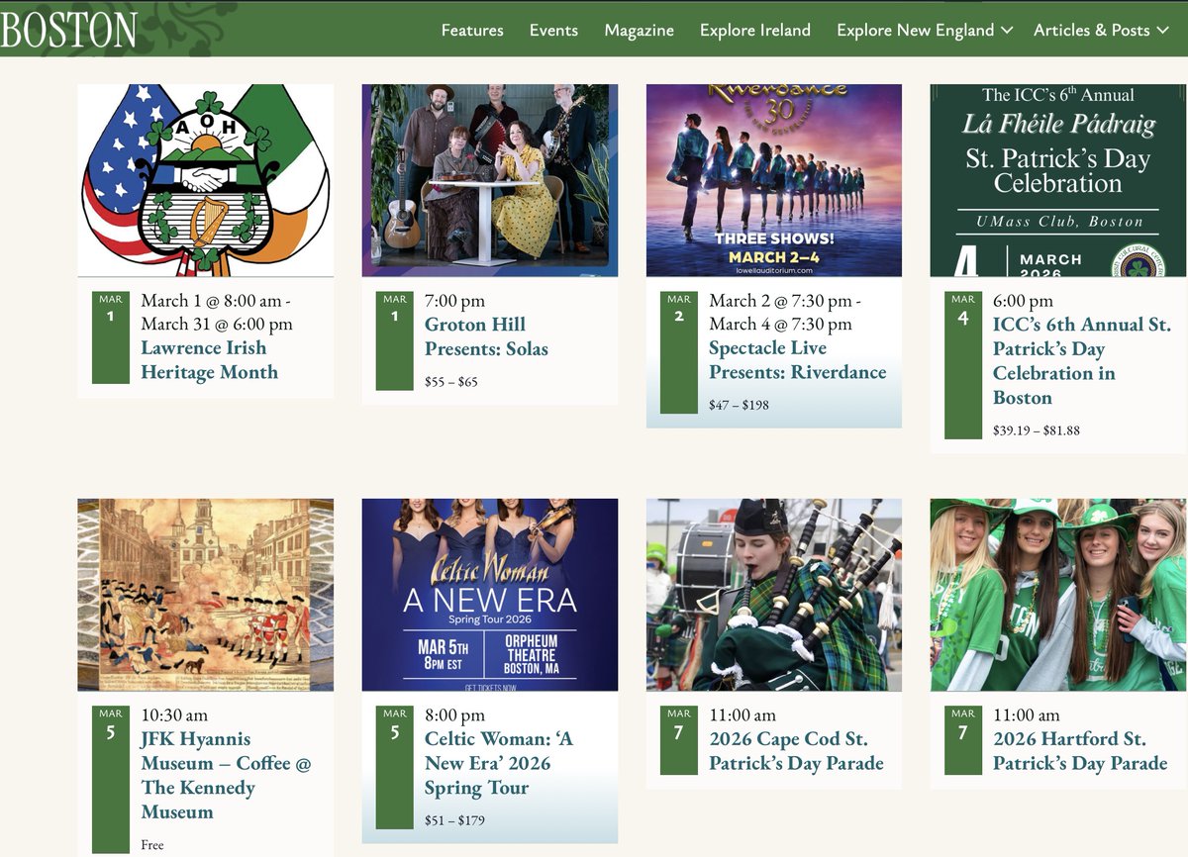Open the Explore New England menu

click(x=915, y=30)
